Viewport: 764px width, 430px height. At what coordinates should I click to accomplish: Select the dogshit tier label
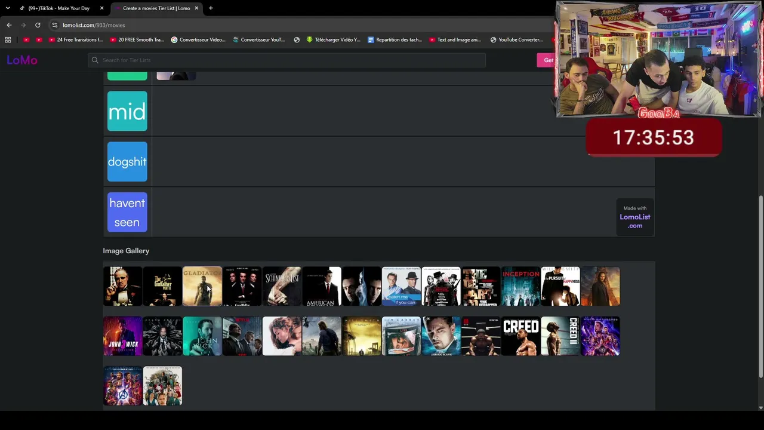point(127,161)
